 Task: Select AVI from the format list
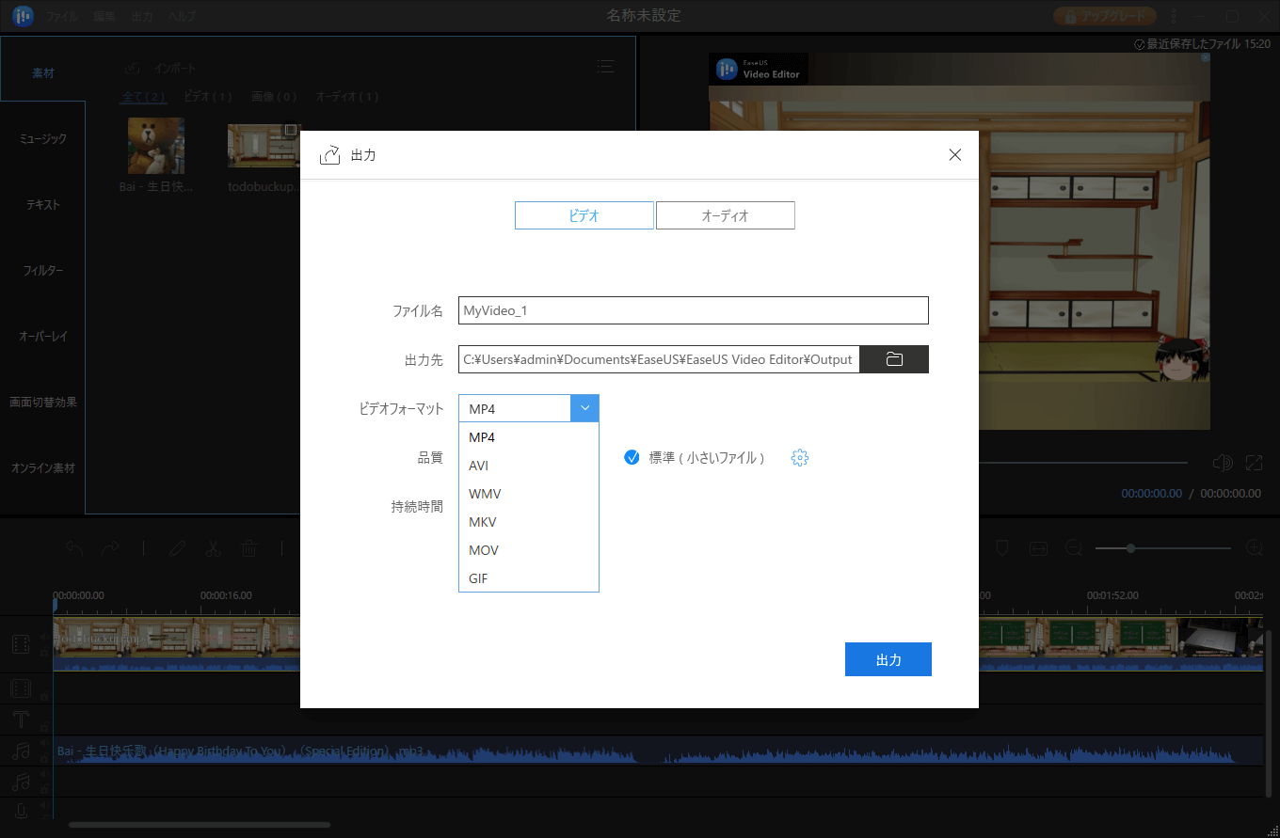click(528, 466)
